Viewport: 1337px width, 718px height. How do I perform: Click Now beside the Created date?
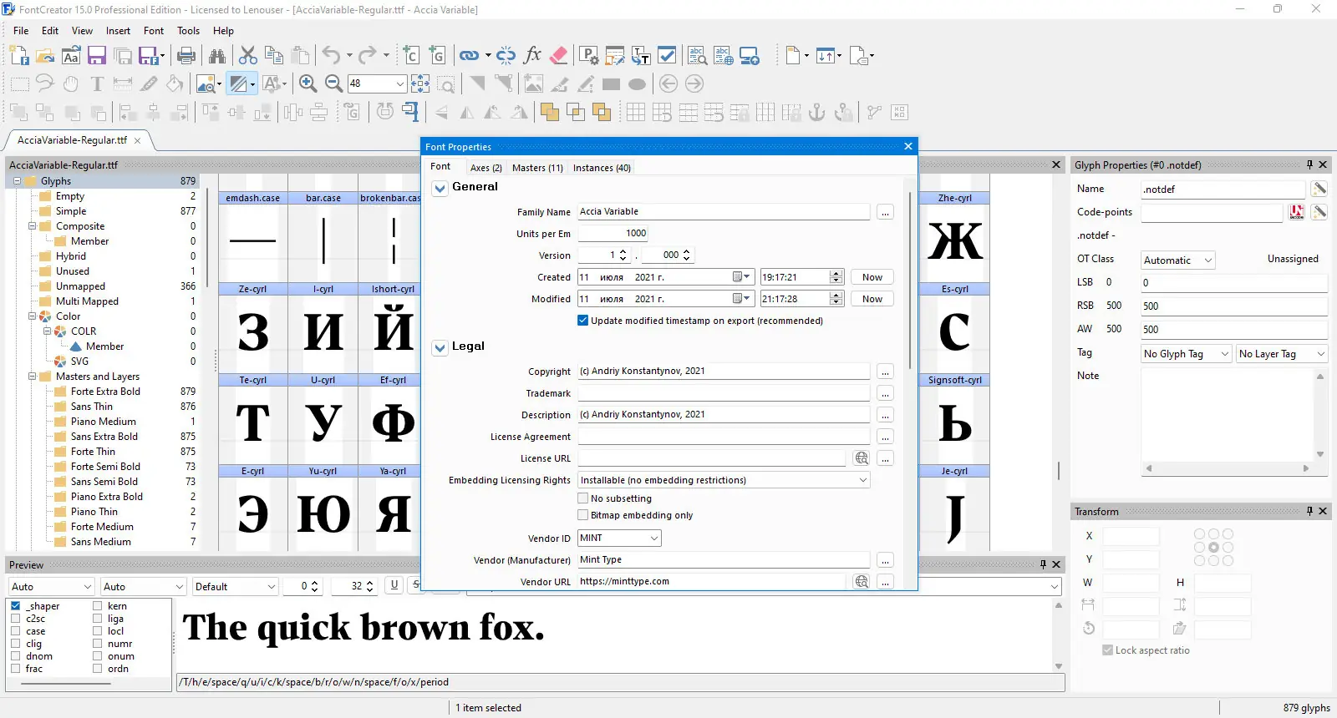click(x=872, y=277)
